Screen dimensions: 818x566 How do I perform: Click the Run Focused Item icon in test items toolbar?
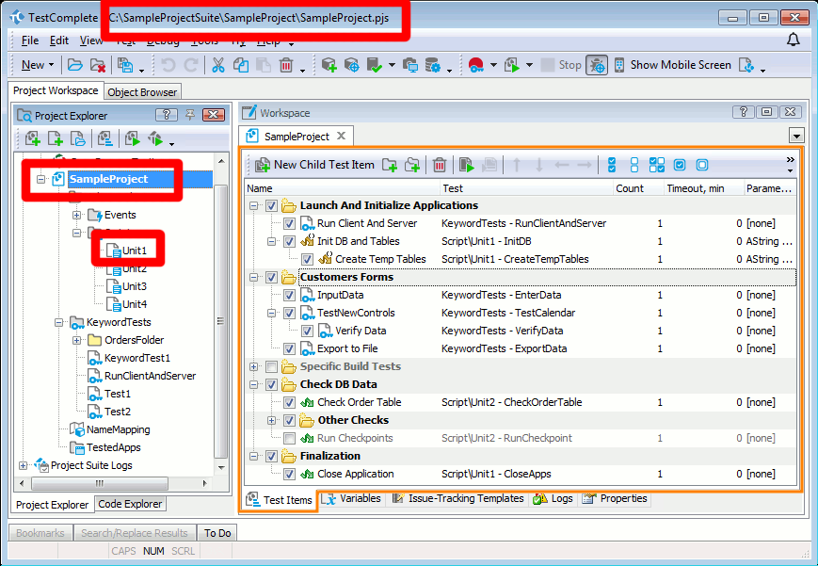click(x=466, y=165)
